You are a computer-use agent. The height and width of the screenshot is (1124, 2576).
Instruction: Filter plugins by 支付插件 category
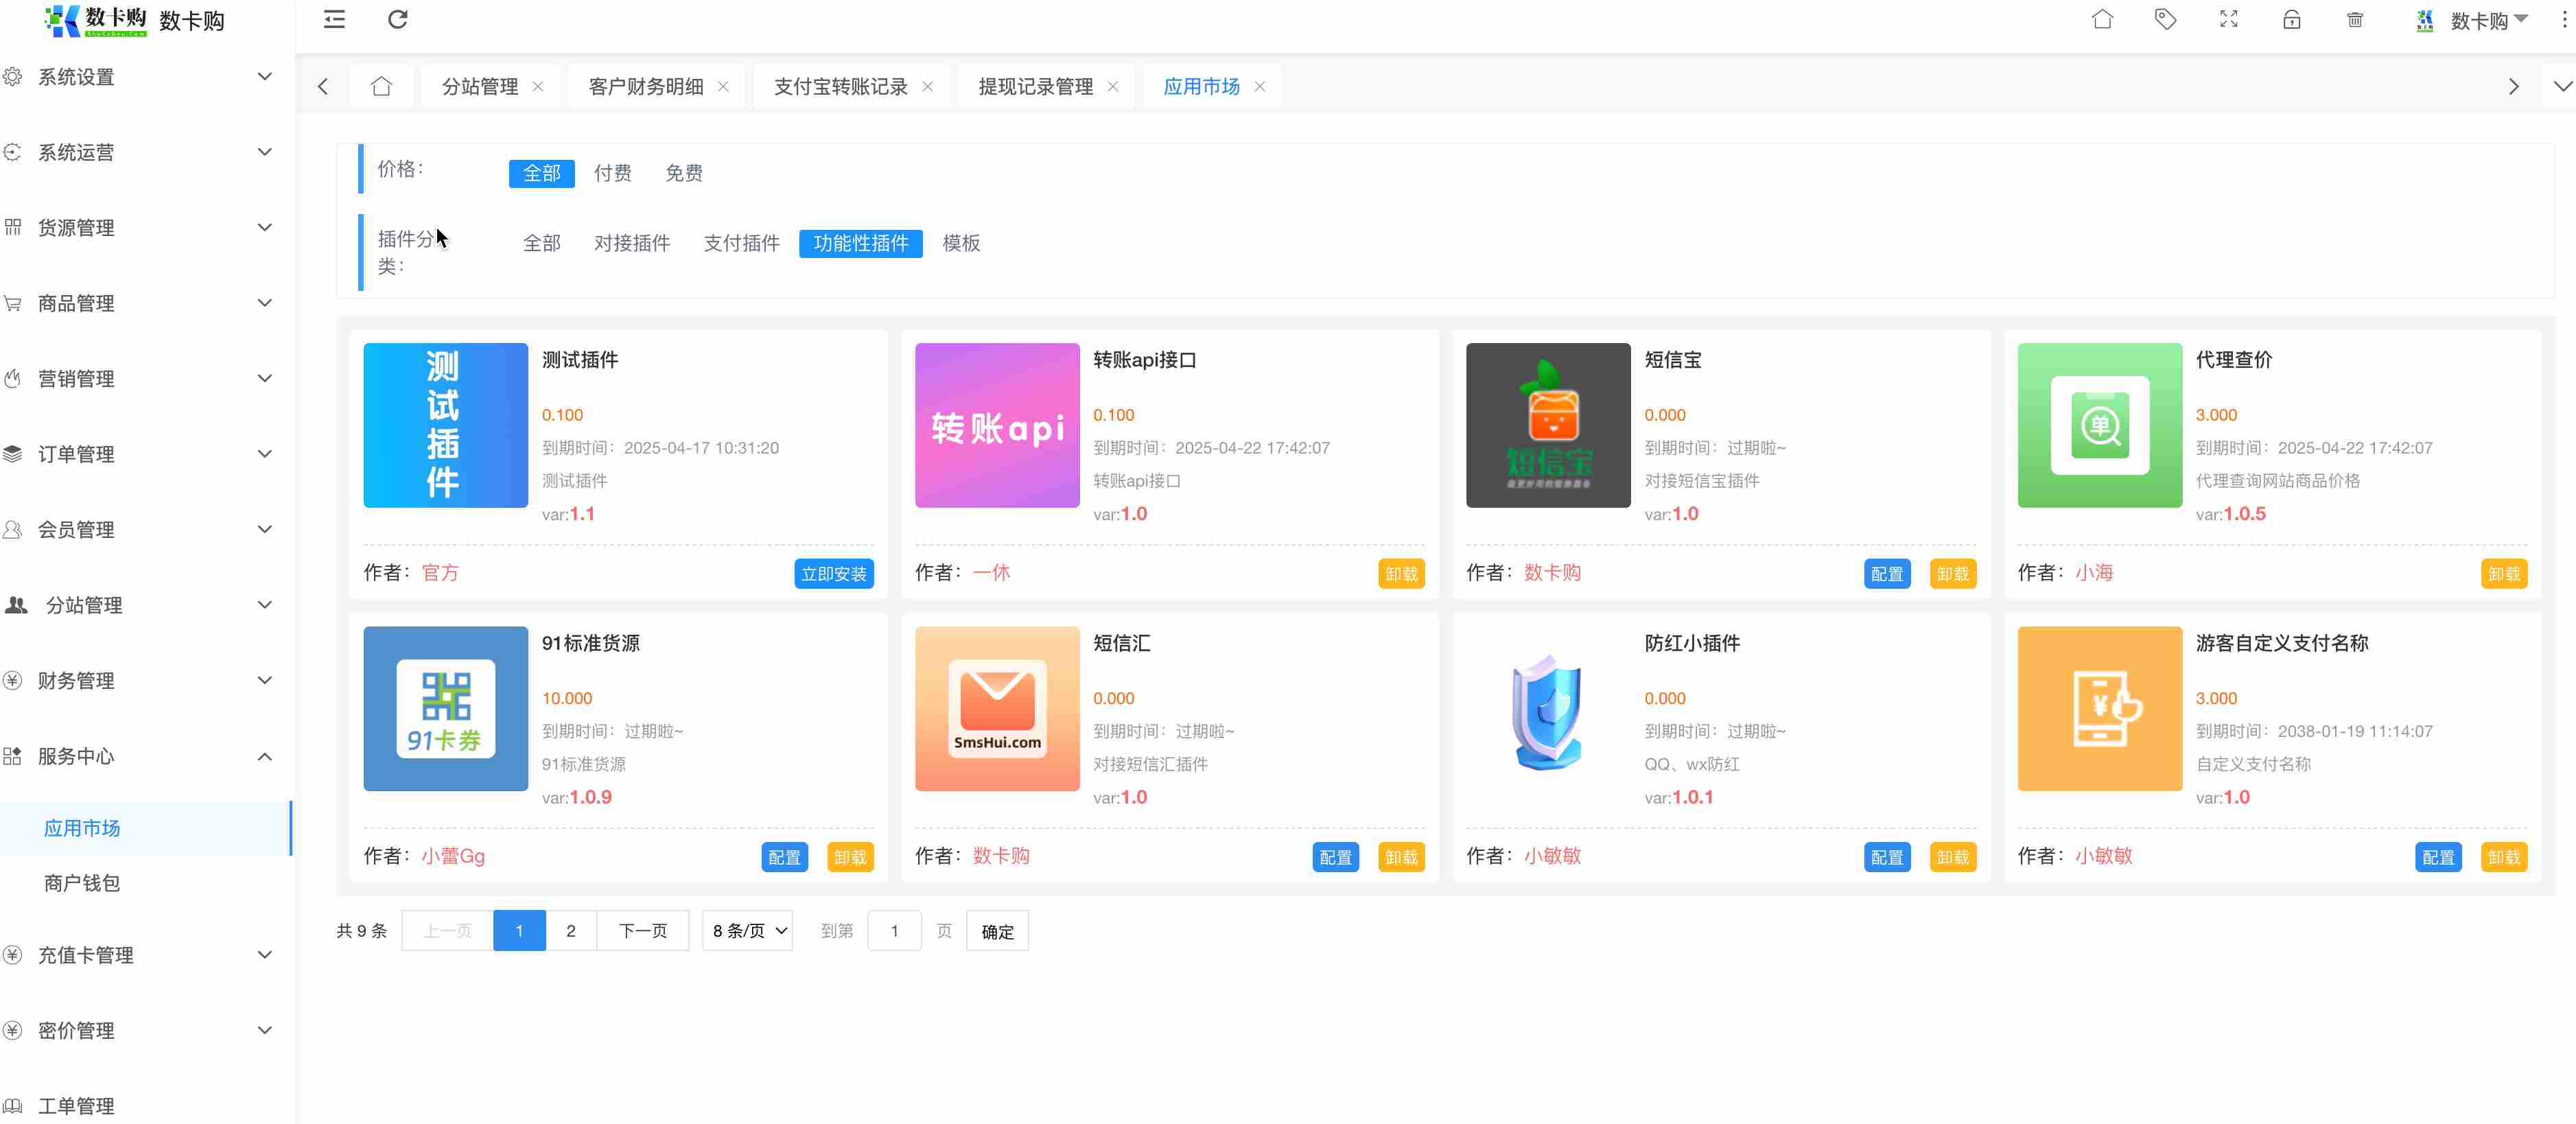point(741,243)
